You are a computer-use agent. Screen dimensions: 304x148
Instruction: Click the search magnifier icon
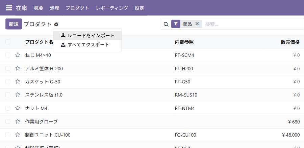tap(166, 24)
